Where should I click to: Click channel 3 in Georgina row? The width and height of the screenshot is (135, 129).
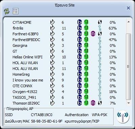63,45
